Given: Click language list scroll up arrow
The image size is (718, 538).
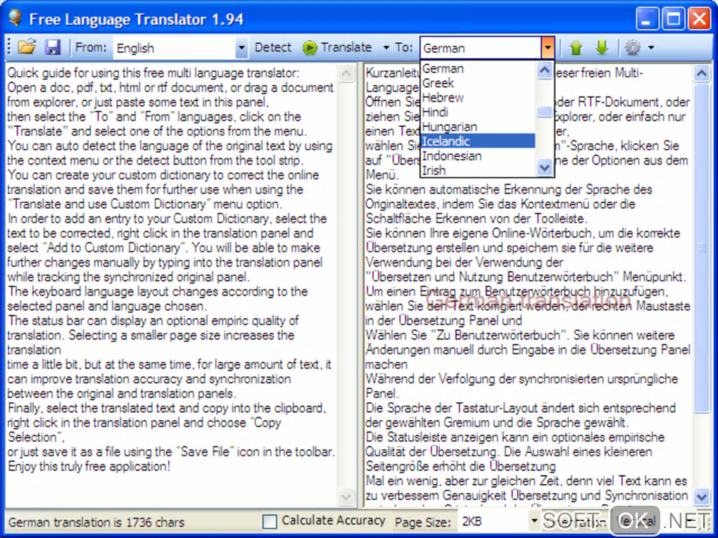Looking at the screenshot, I should click(544, 70).
